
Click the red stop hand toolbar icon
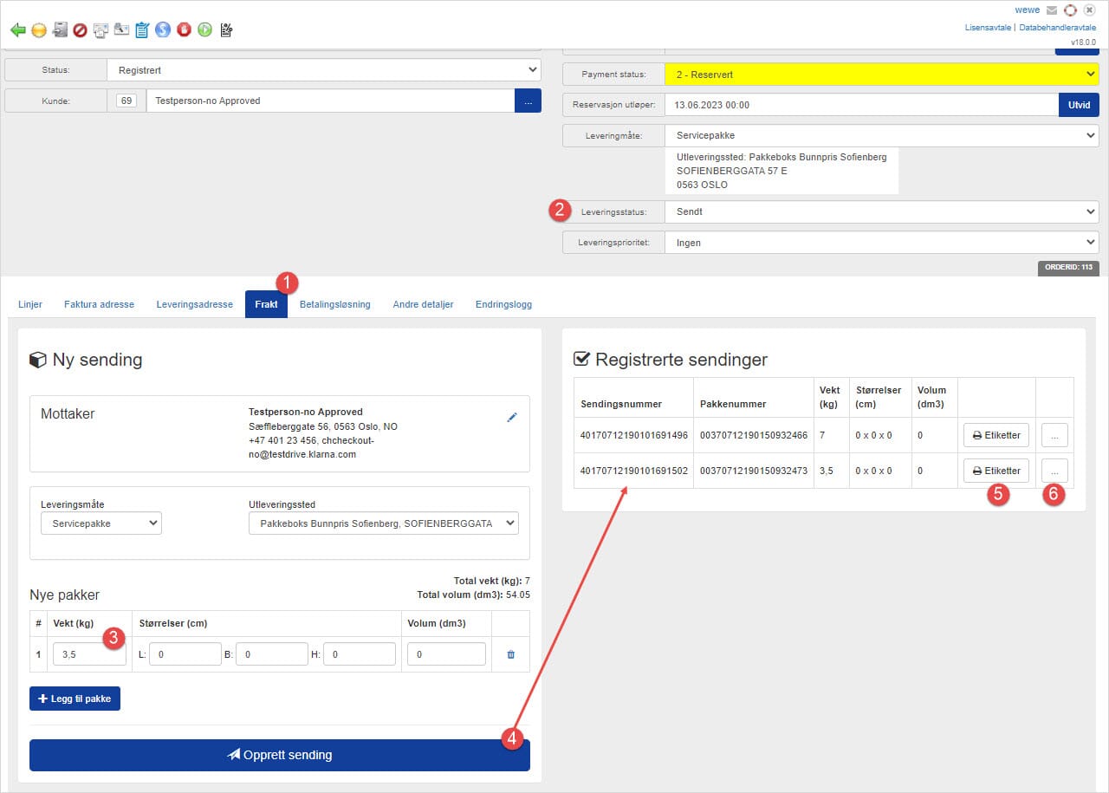click(x=184, y=30)
